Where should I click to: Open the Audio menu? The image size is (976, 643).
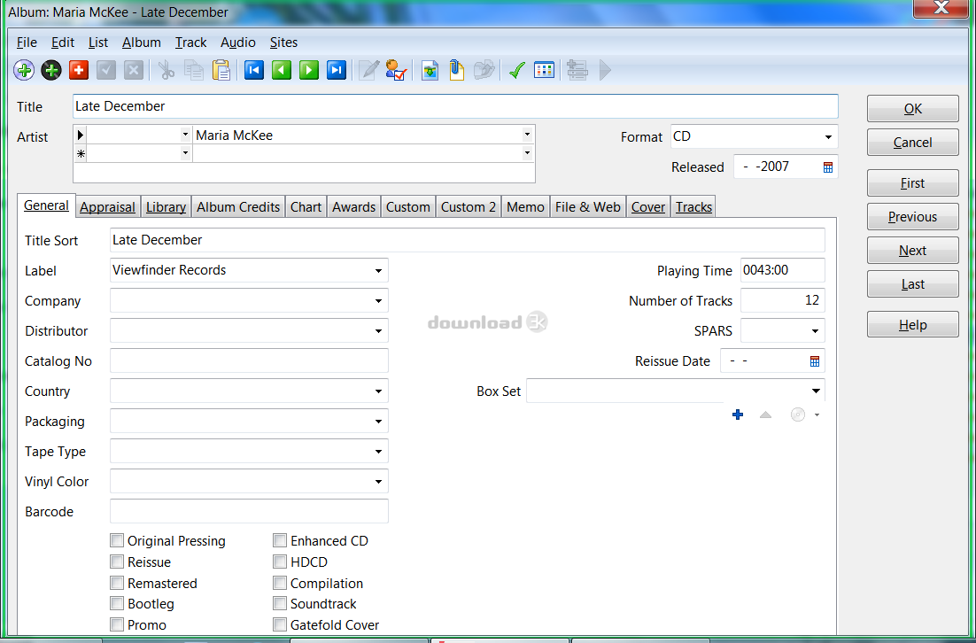coord(237,43)
